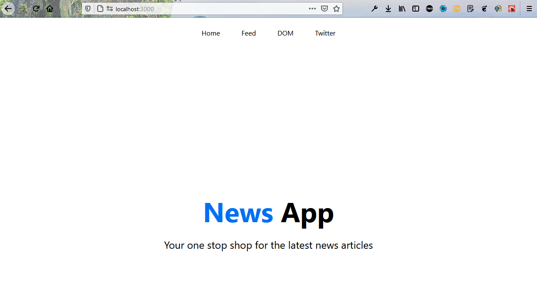Click the tagline about latest news articles

268,245
